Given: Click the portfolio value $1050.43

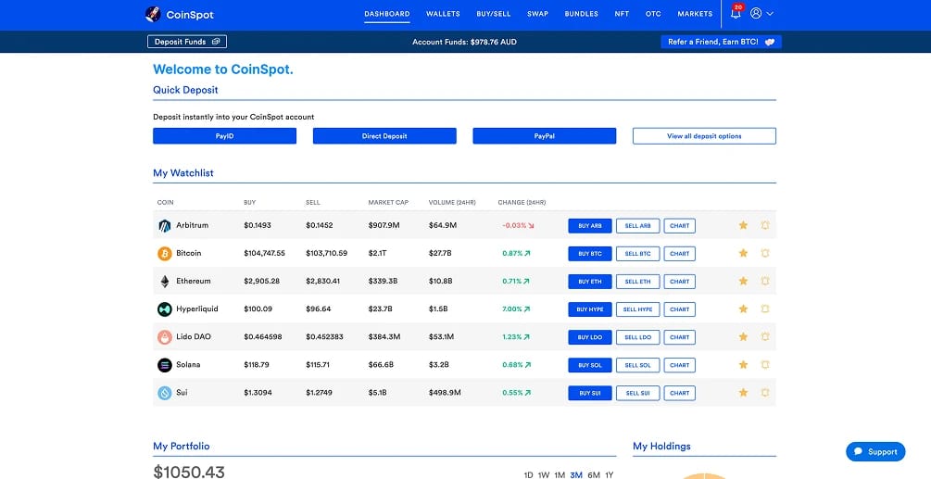Looking at the screenshot, I should coord(189,473).
